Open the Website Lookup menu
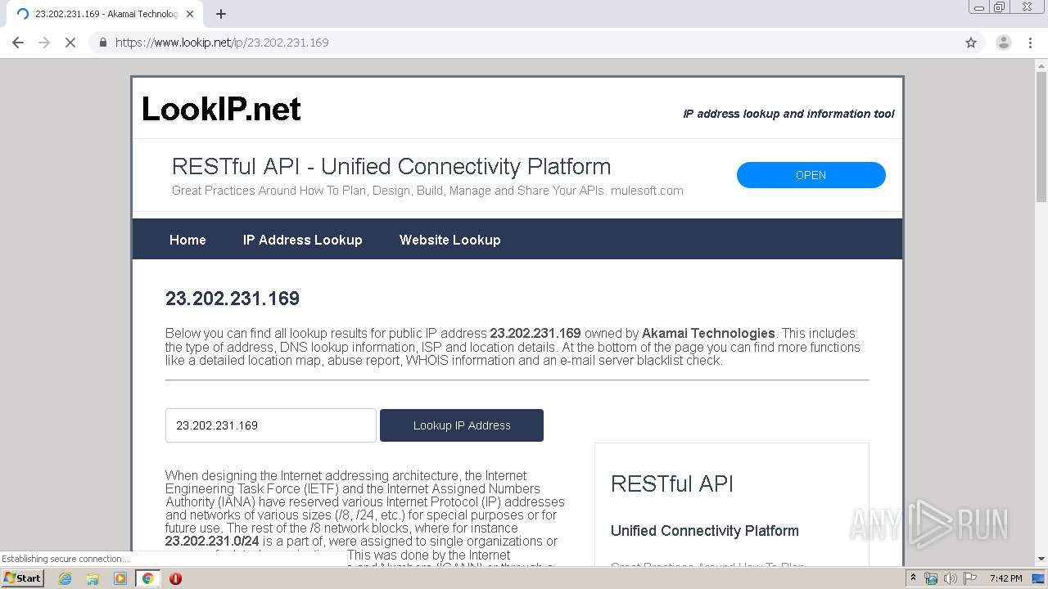 click(449, 240)
